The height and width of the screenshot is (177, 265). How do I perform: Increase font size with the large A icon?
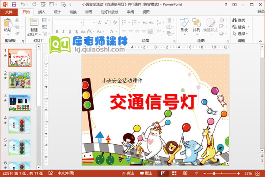(100, 23)
